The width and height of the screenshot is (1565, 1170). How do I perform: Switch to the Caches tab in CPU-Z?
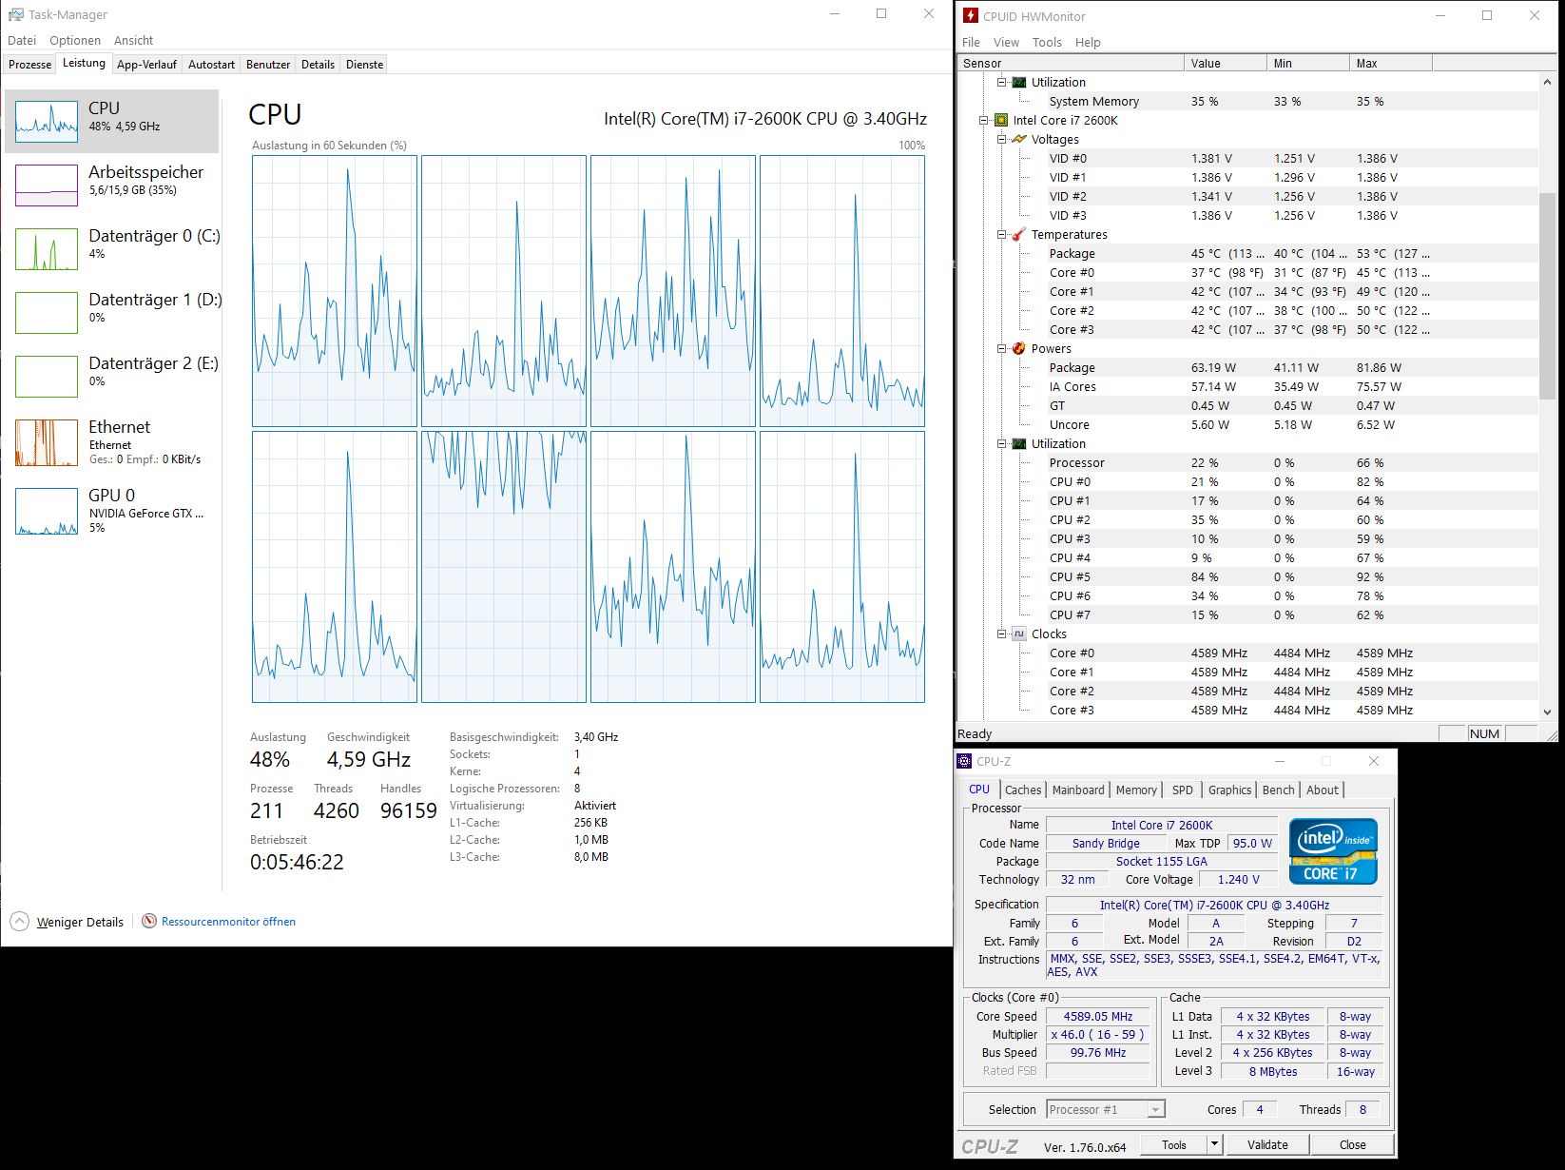pos(1023,790)
